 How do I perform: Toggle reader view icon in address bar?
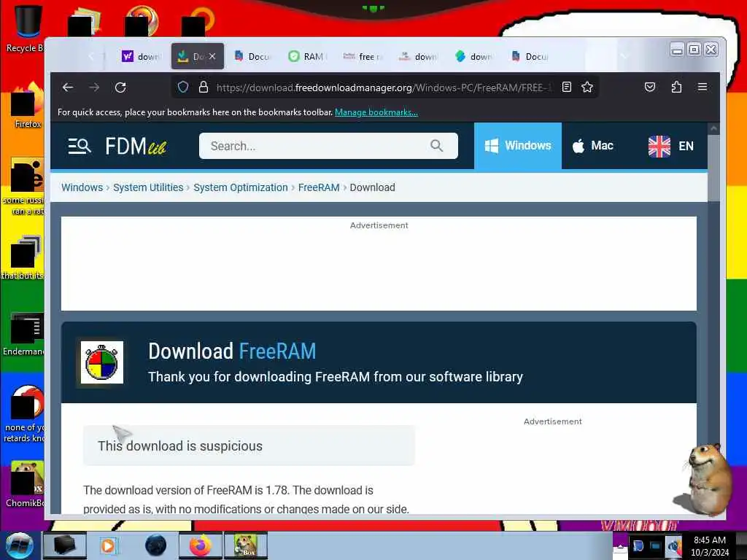pyautogui.click(x=566, y=87)
